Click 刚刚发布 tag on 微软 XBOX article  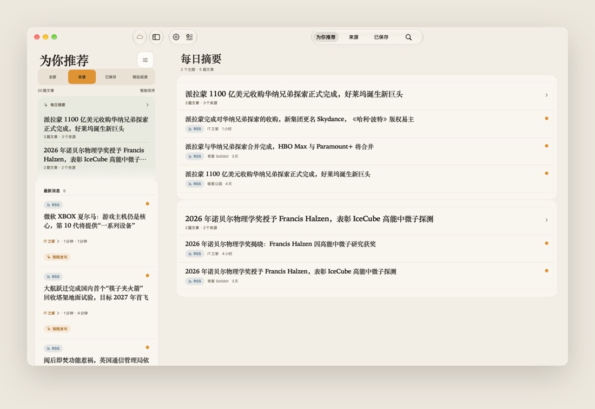tap(57, 257)
